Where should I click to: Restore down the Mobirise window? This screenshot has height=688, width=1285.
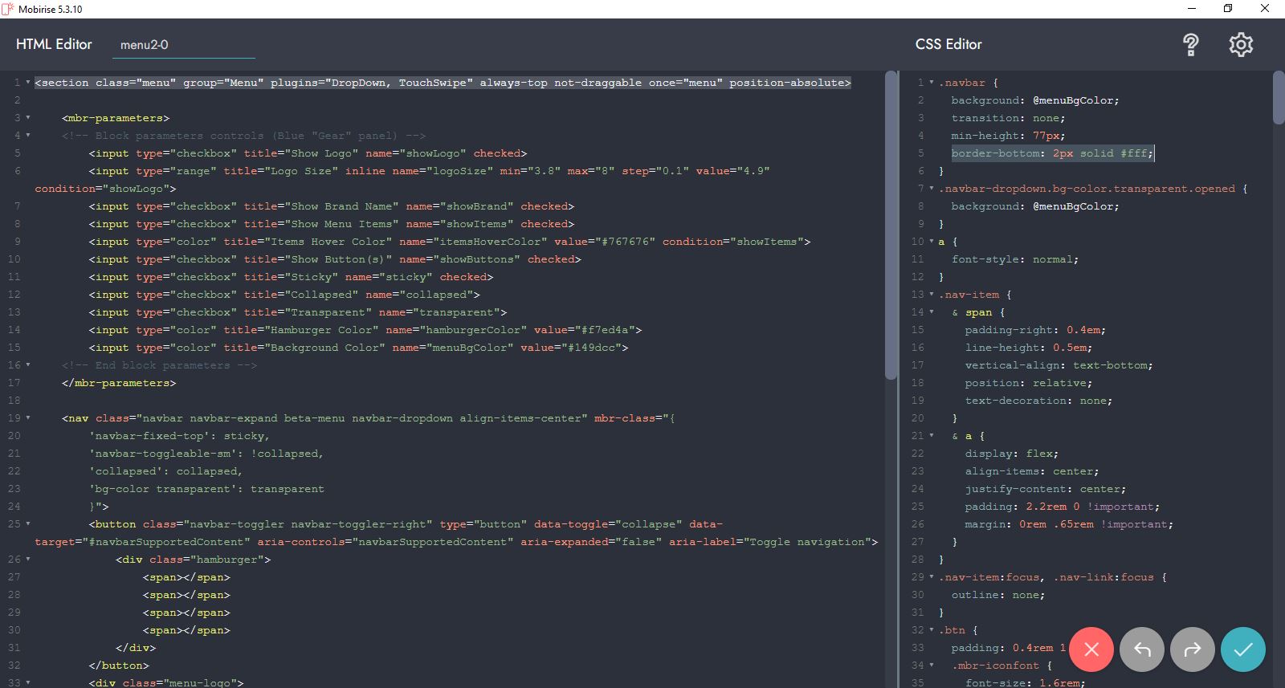(x=1227, y=9)
